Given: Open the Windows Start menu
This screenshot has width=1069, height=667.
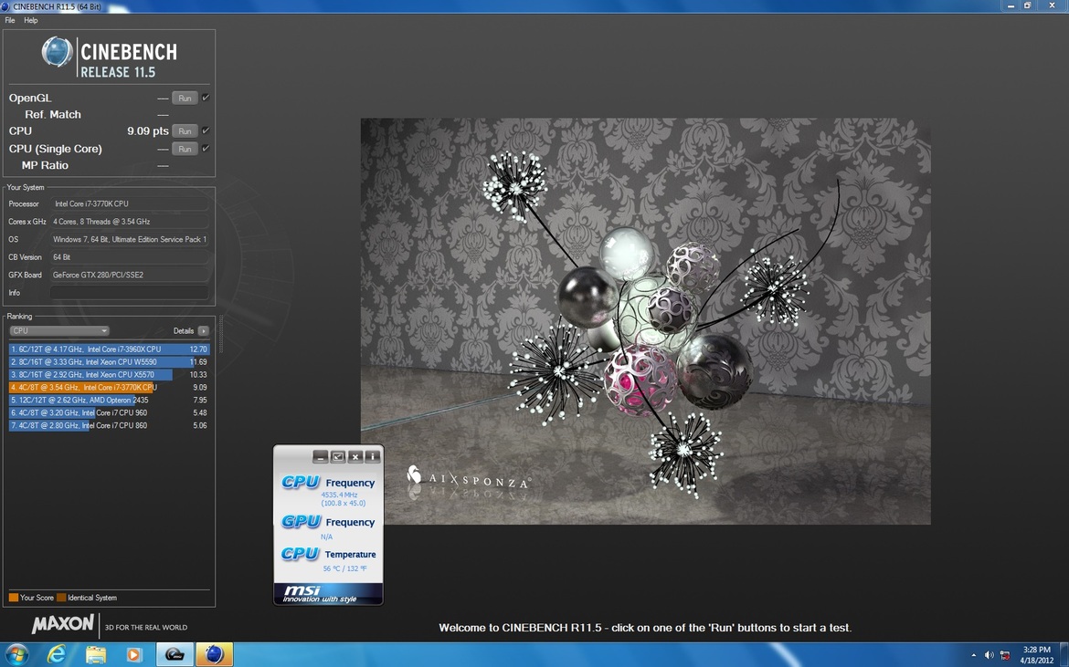Looking at the screenshot, I should [x=17, y=655].
